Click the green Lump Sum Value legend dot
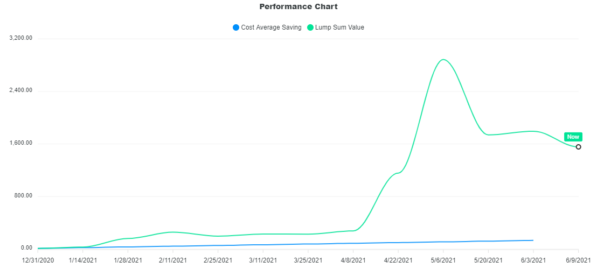The image size is (597, 269). click(x=310, y=27)
